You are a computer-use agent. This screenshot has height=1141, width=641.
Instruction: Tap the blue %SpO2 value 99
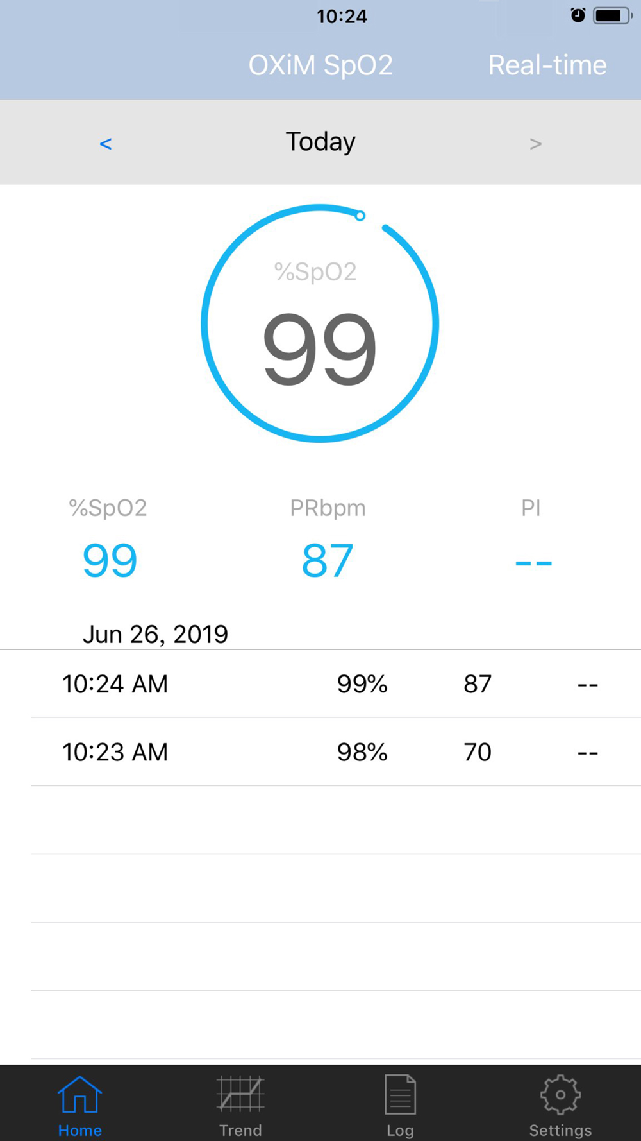pyautogui.click(x=110, y=560)
